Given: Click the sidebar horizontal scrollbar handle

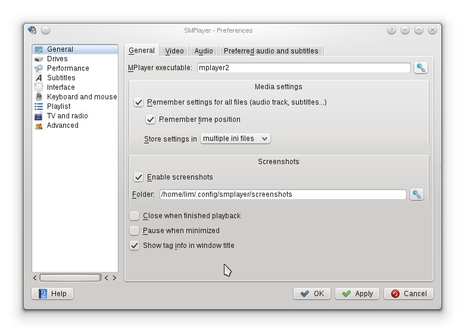Looking at the screenshot, I should [70, 278].
